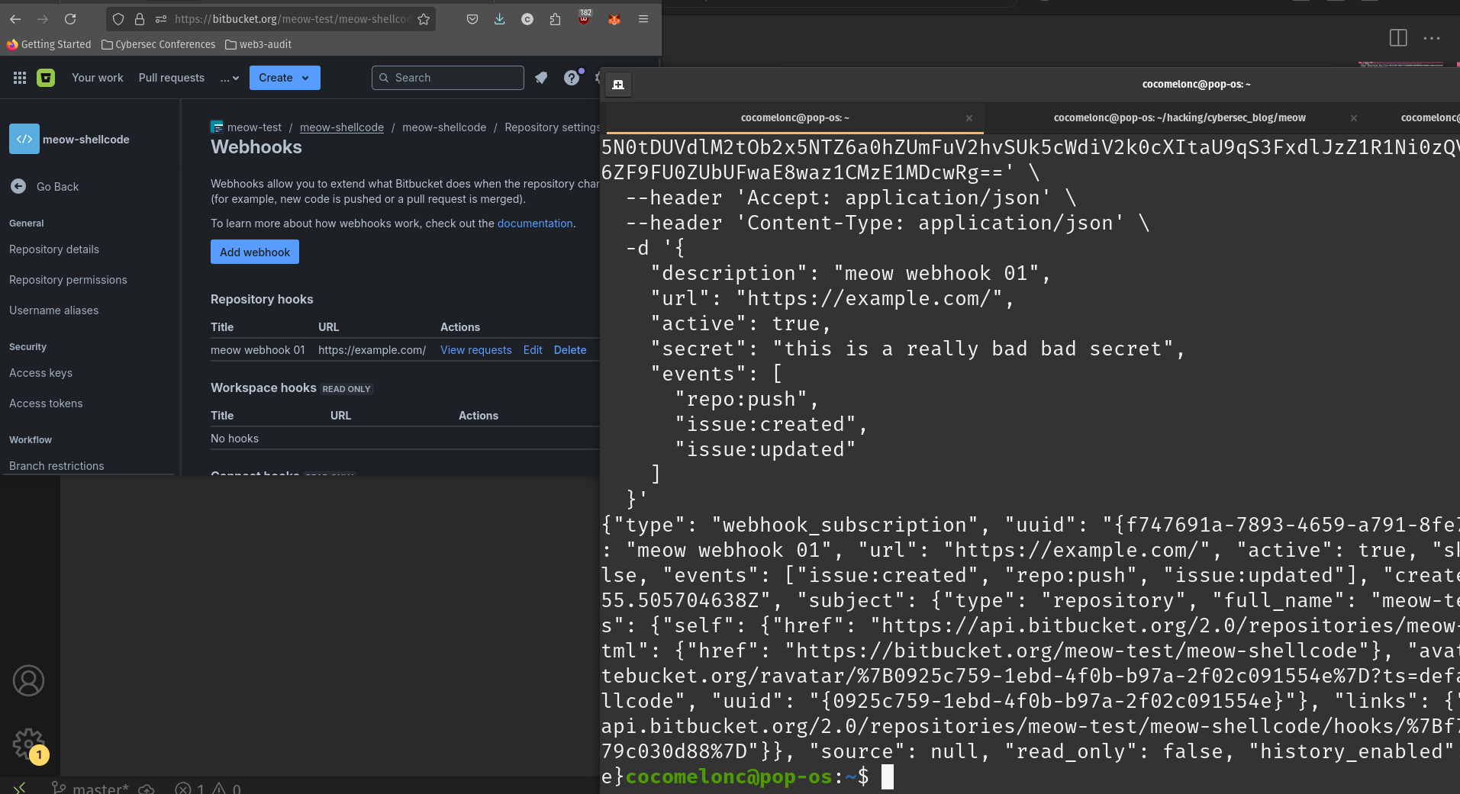1460x794 pixels.
Task: Open Repository details settings
Action: click(54, 249)
